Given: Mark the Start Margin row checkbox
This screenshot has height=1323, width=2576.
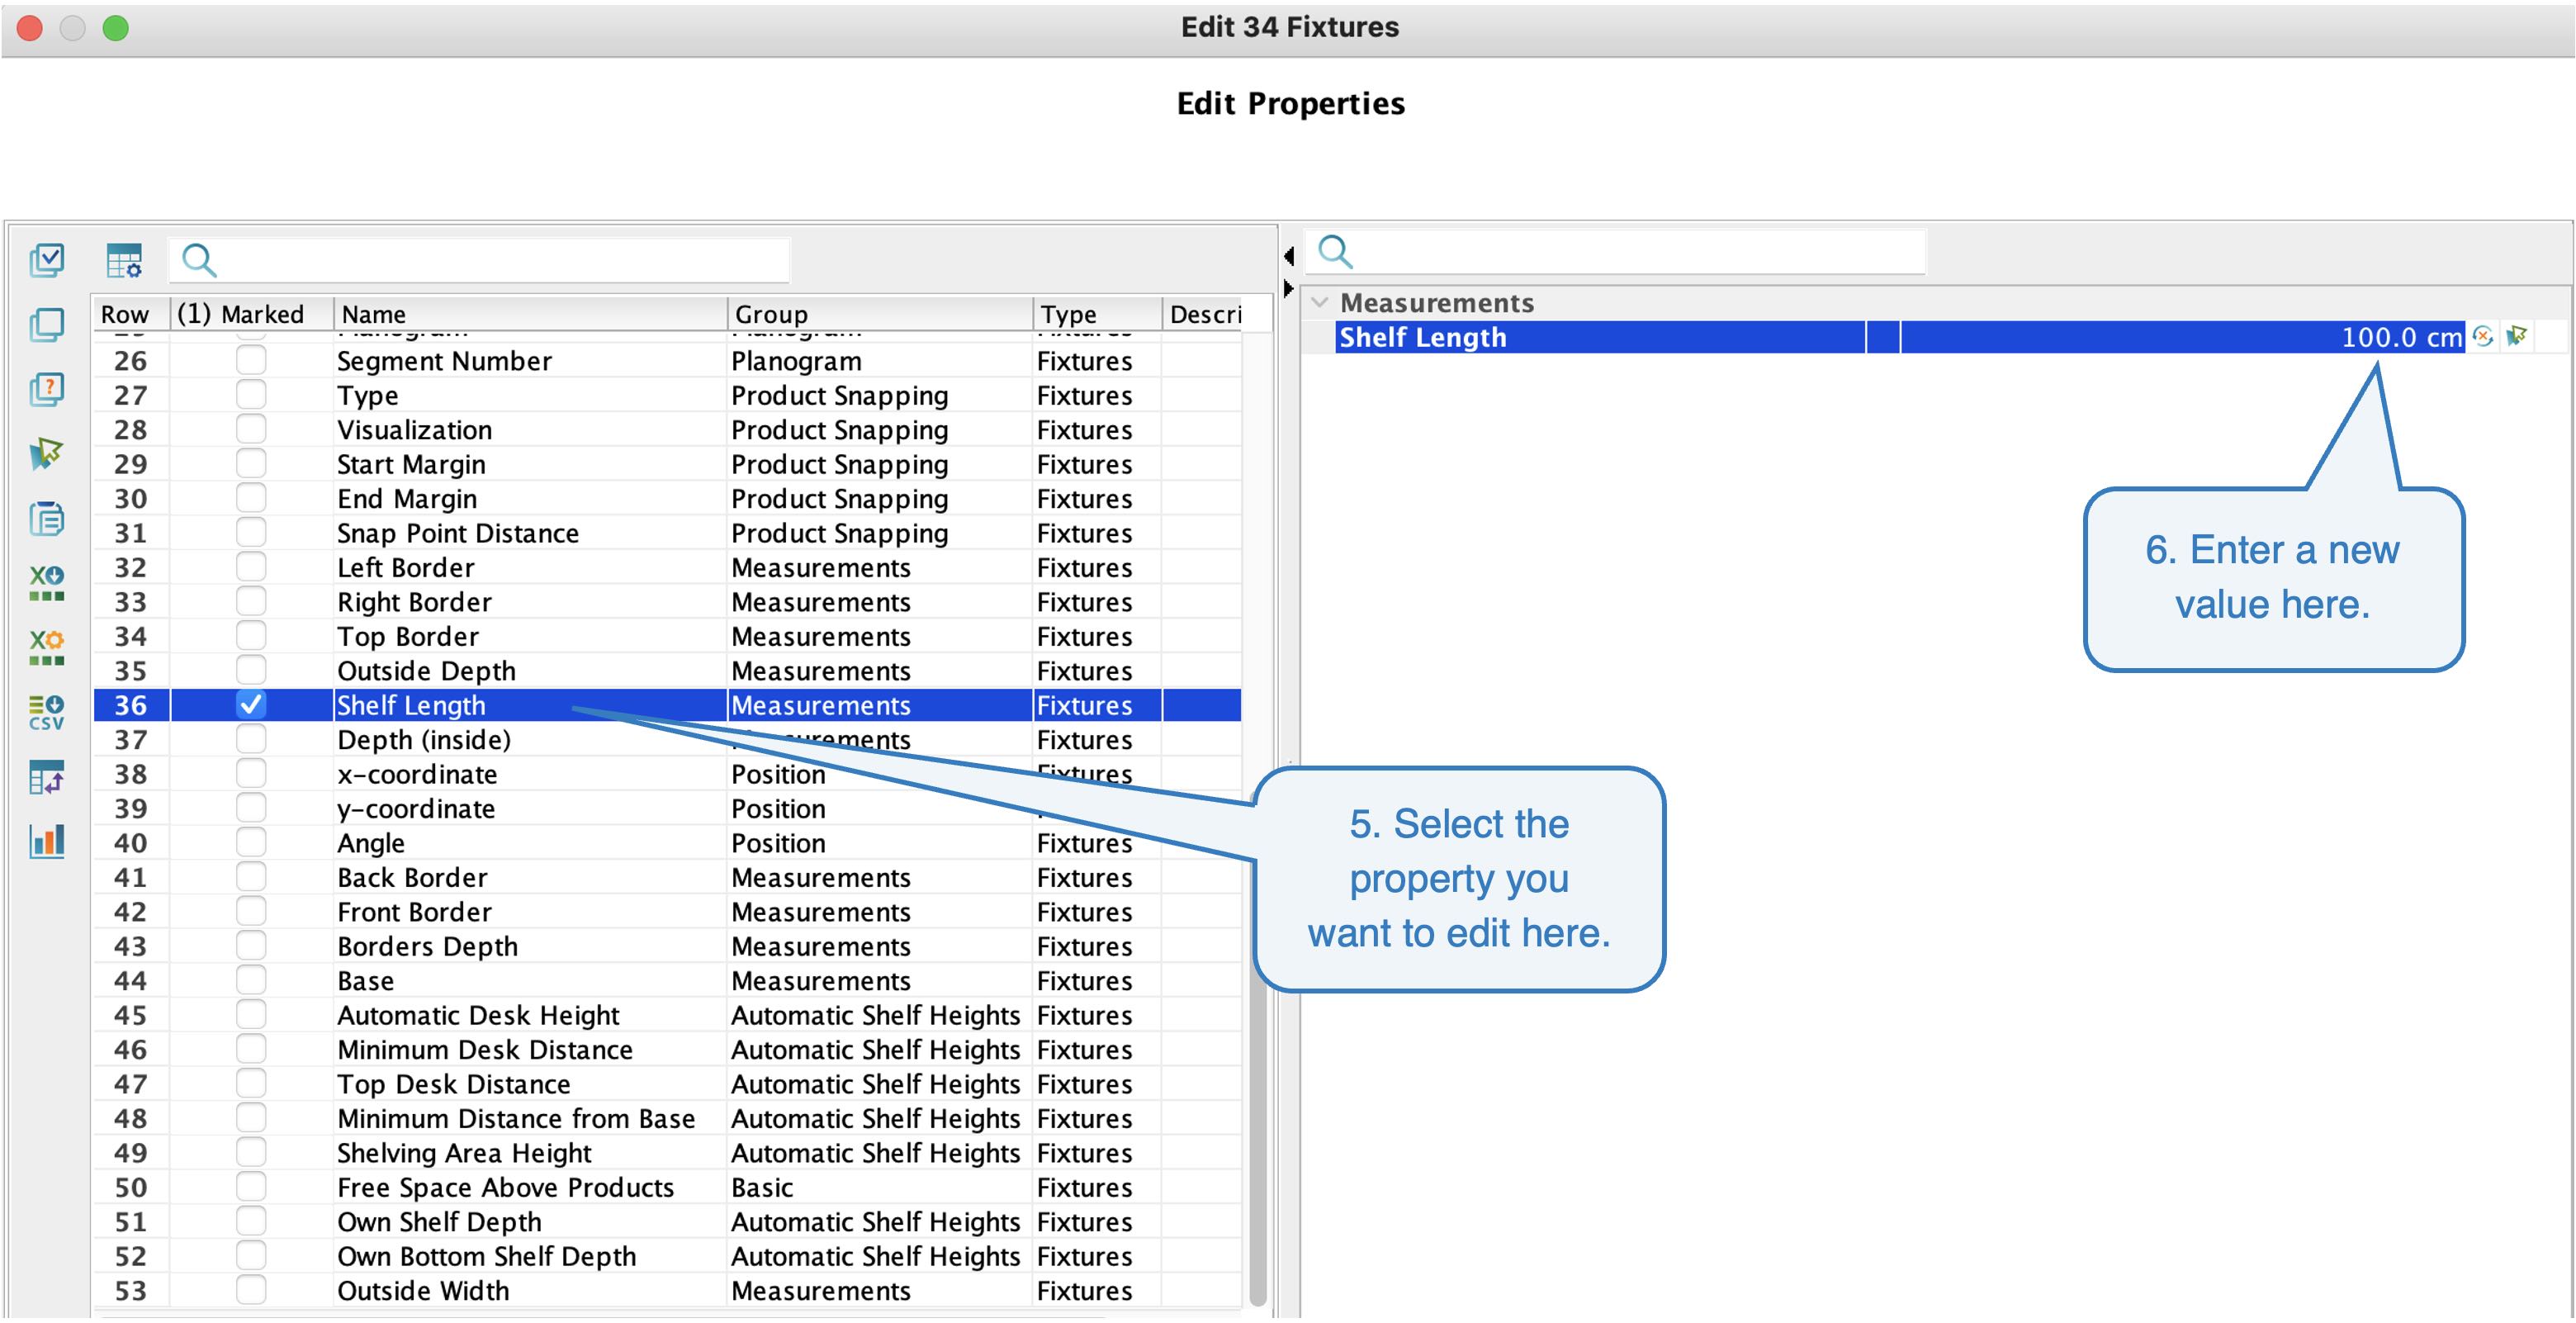Looking at the screenshot, I should (x=251, y=464).
